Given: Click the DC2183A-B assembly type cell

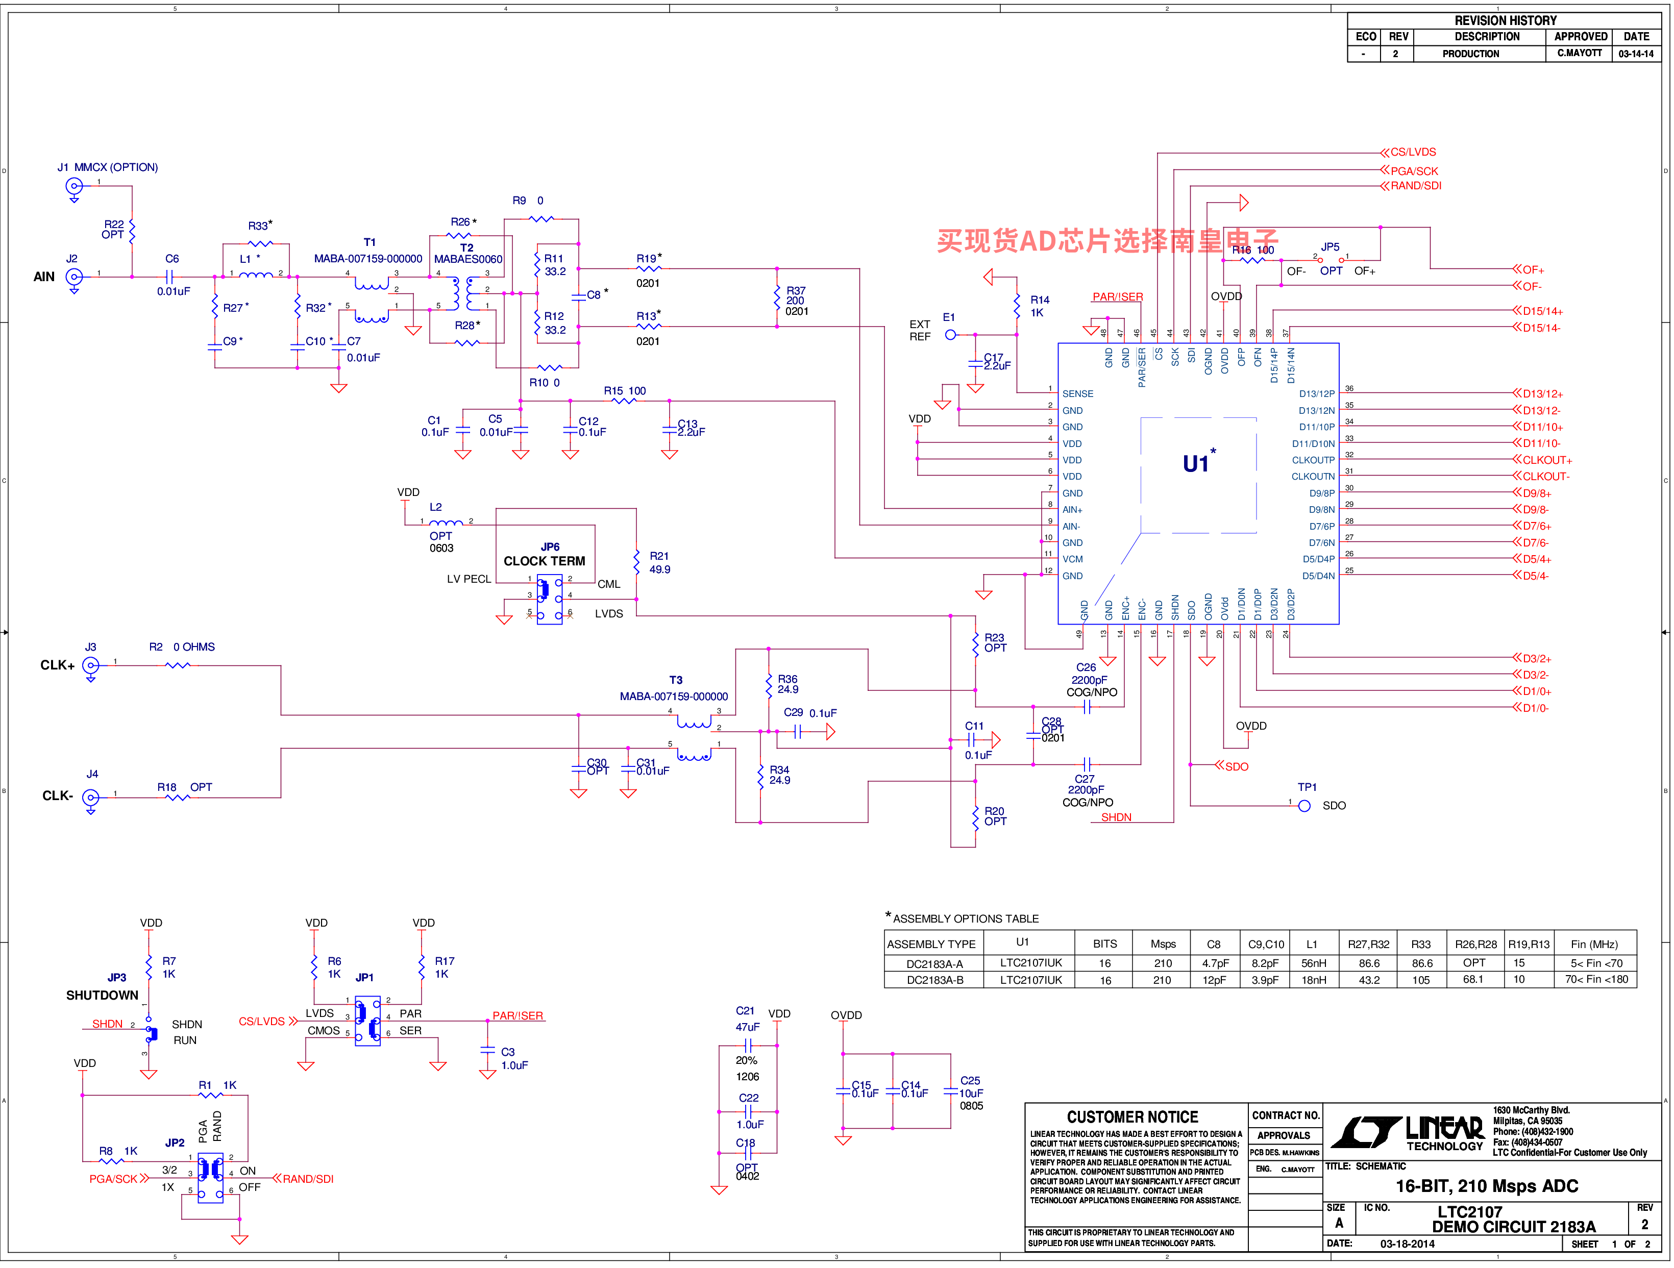Looking at the screenshot, I should [x=934, y=981].
